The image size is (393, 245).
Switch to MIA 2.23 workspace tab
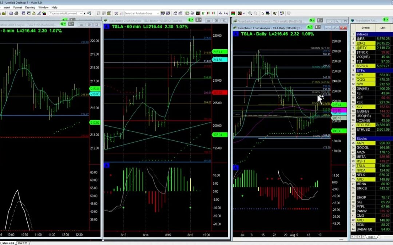click(23, 243)
